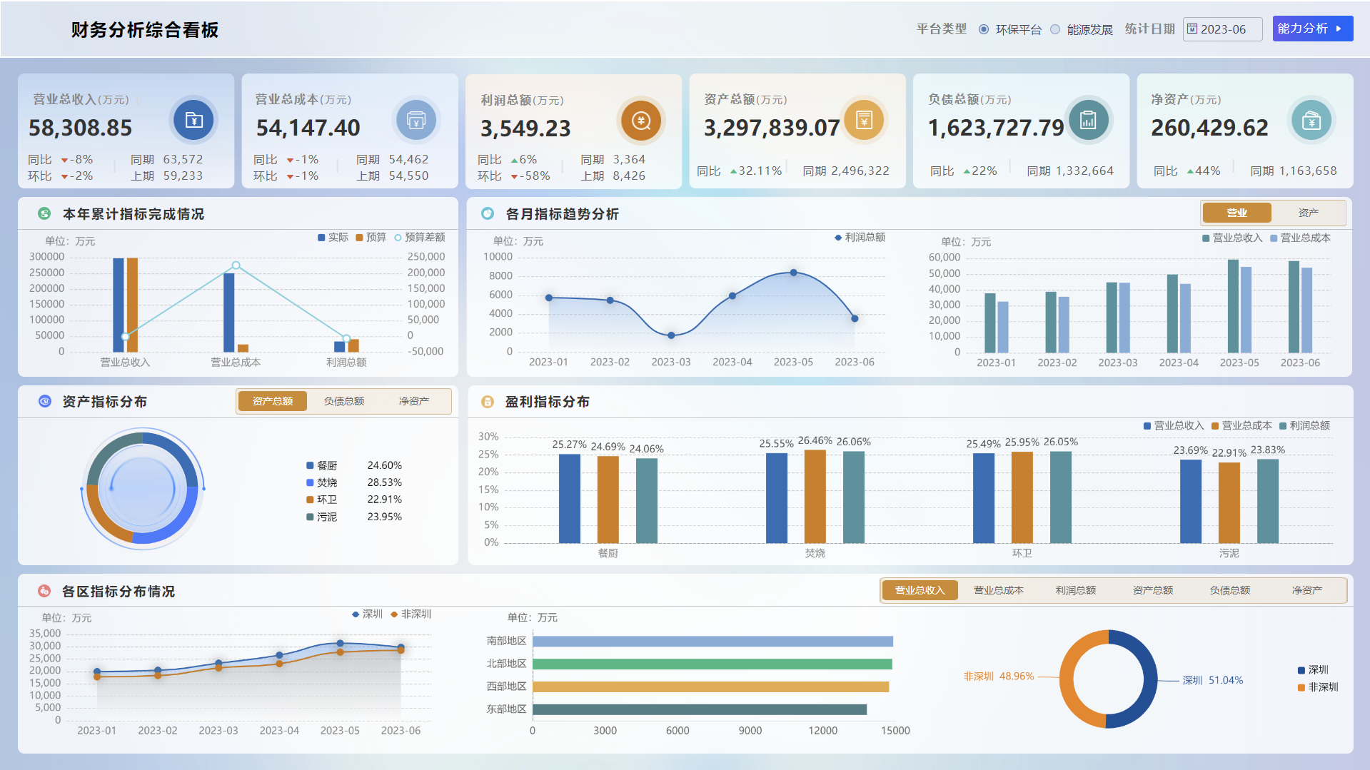
Task: Click the 26.46% bar label under 焚烧
Action: coord(815,440)
